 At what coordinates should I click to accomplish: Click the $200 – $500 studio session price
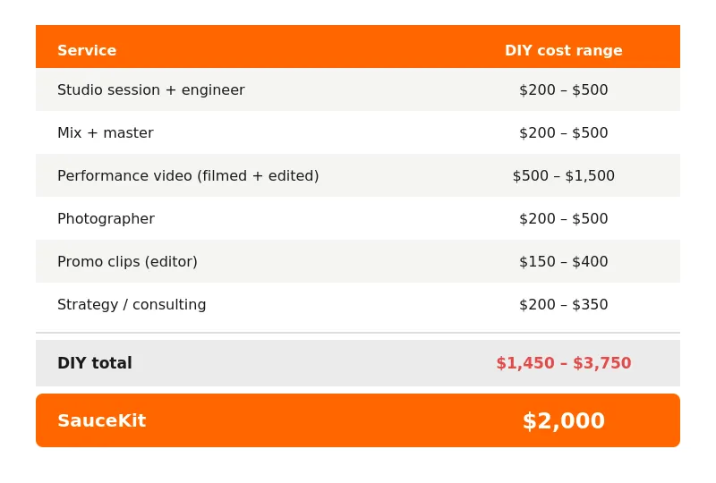coord(564,90)
